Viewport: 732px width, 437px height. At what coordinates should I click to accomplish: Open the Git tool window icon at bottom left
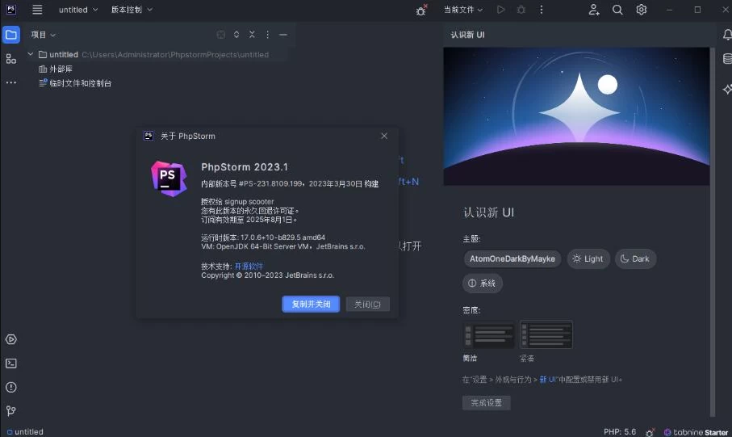[11, 411]
